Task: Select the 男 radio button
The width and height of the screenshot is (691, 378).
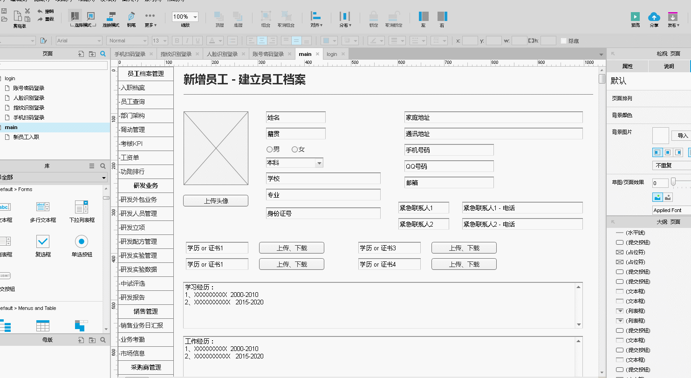Action: click(269, 150)
